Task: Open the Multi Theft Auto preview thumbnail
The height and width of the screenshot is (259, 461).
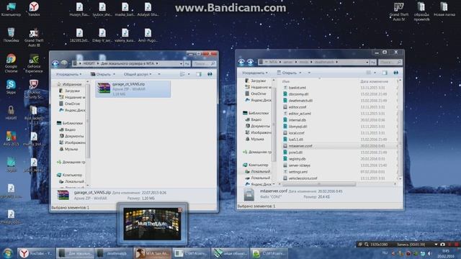Action: click(152, 224)
